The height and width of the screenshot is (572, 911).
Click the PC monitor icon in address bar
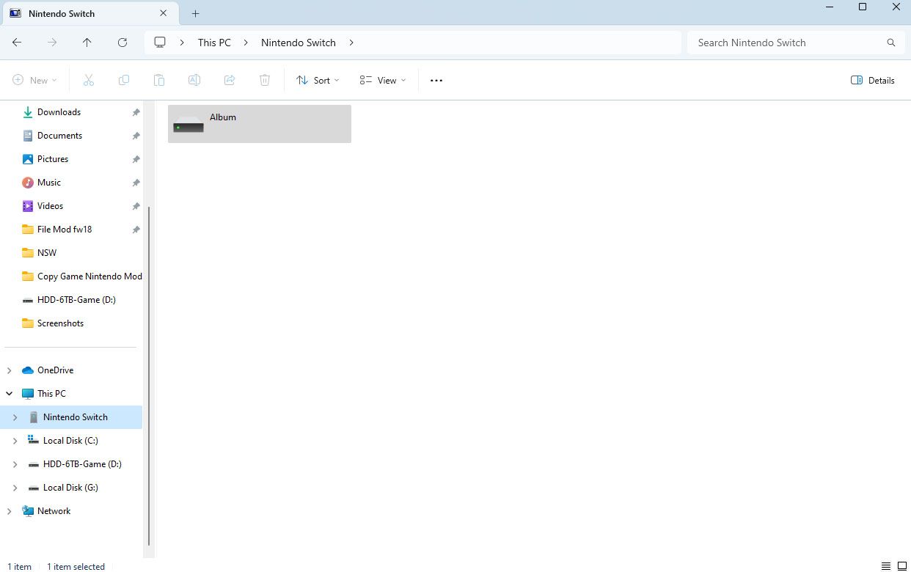click(160, 43)
